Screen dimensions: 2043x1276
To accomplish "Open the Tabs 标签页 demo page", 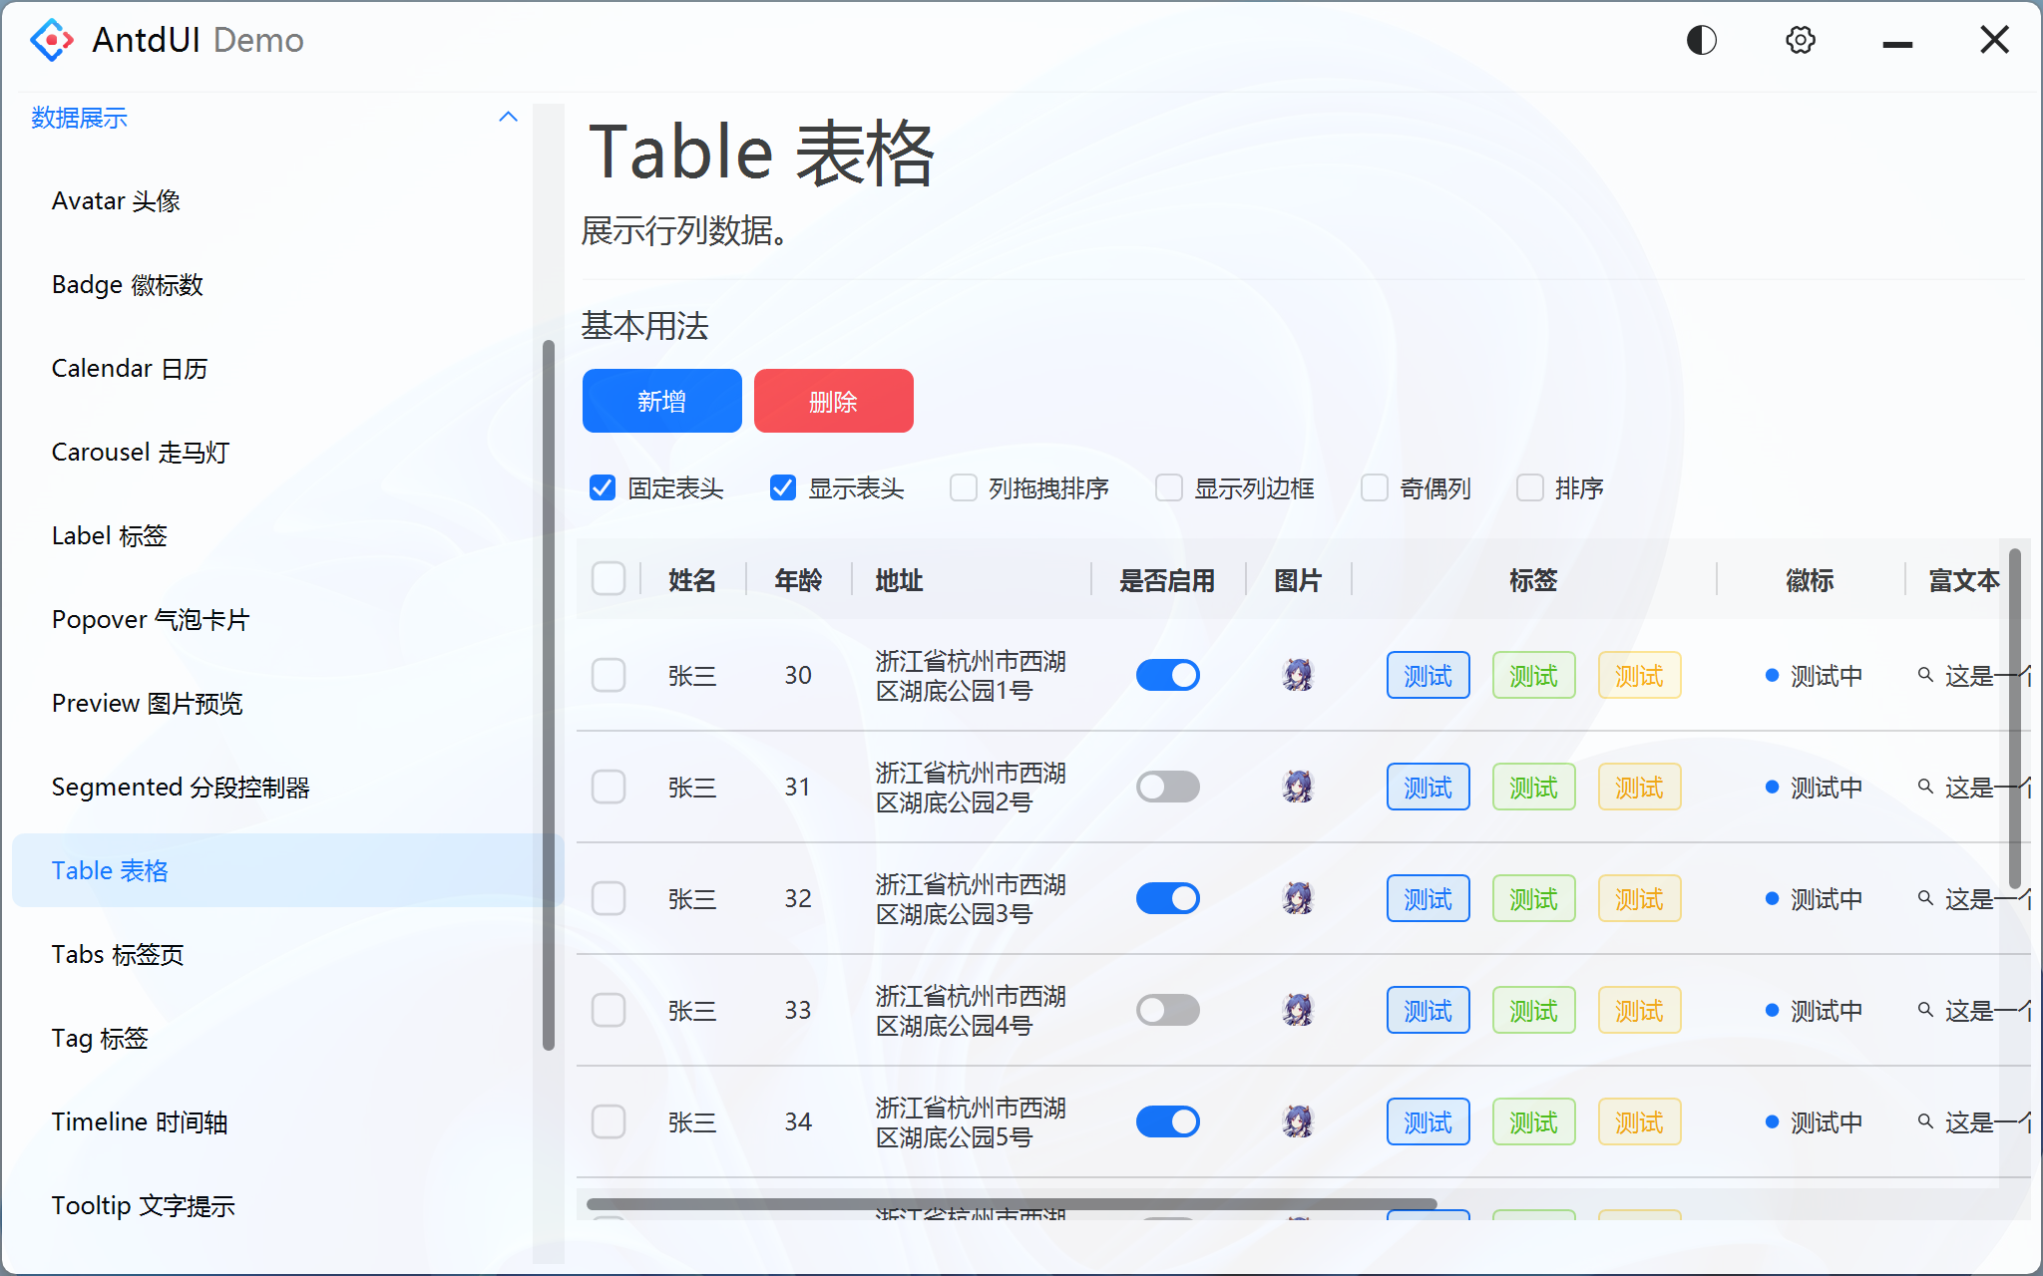I will click(x=118, y=954).
